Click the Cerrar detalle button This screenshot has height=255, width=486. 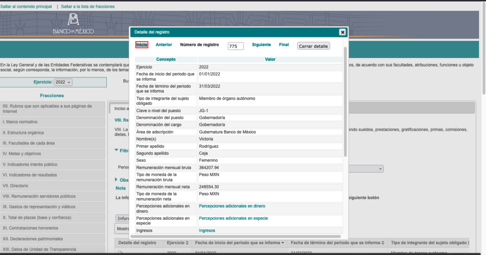coord(313,46)
